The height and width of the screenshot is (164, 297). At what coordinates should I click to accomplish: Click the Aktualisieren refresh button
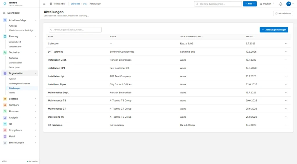[x=283, y=13]
